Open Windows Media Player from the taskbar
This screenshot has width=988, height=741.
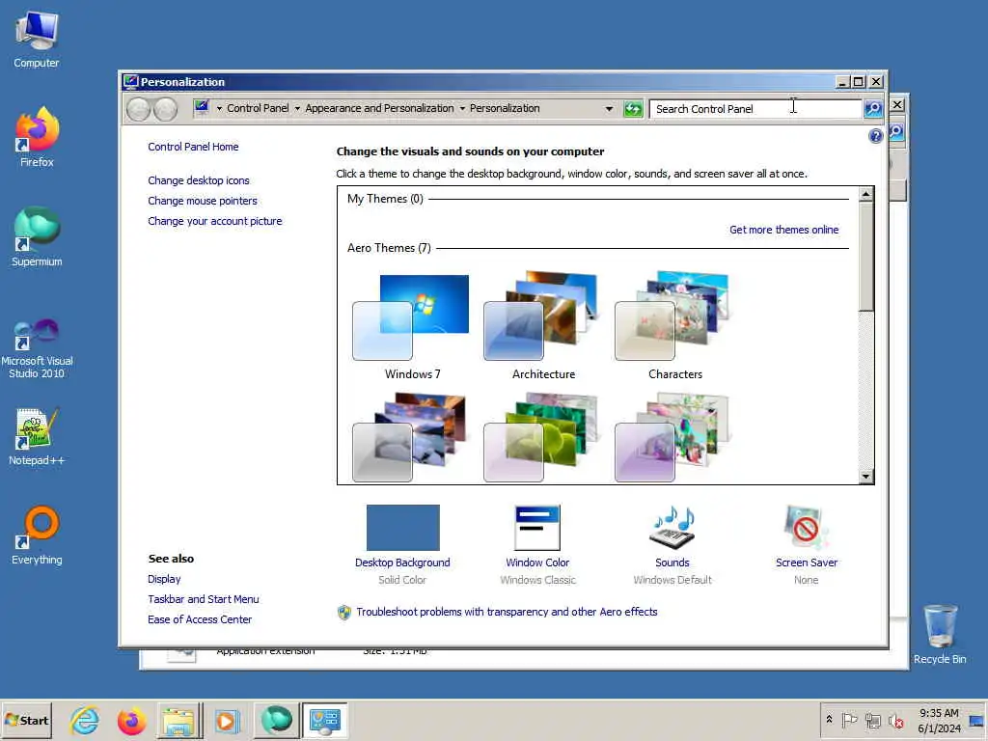[227, 720]
